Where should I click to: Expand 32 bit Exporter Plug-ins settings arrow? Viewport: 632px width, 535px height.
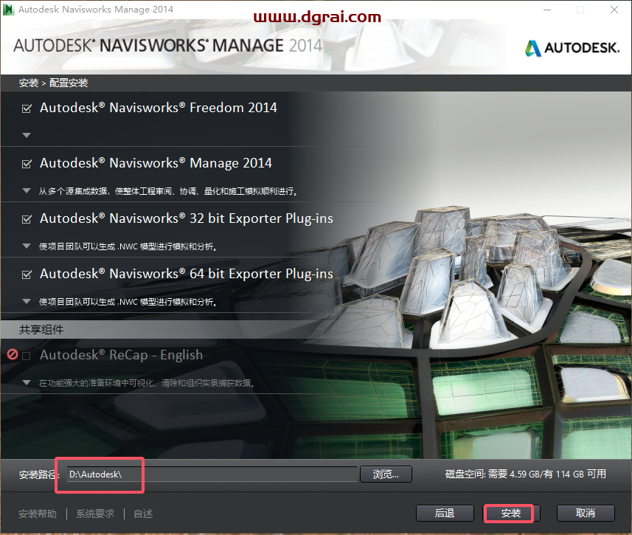point(27,246)
